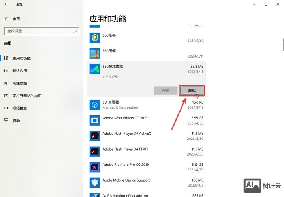
Task: Select Adobe Premiere Pro CC 2019 entry
Action: coord(126,164)
